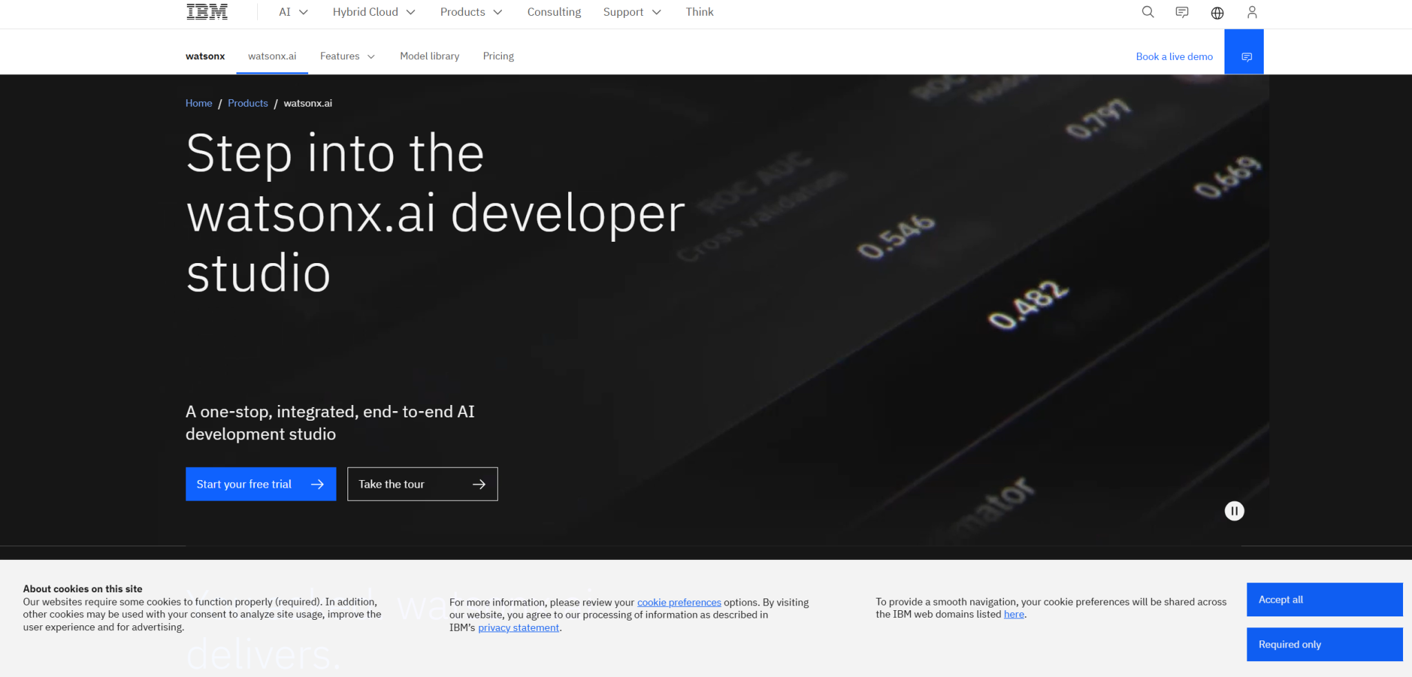
Task: Open the Model library tab
Action: (430, 56)
